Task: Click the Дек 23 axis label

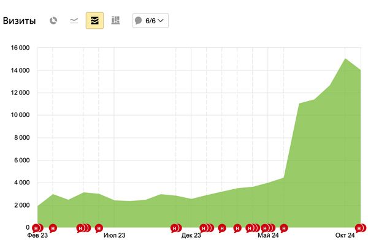Action: (x=191, y=235)
